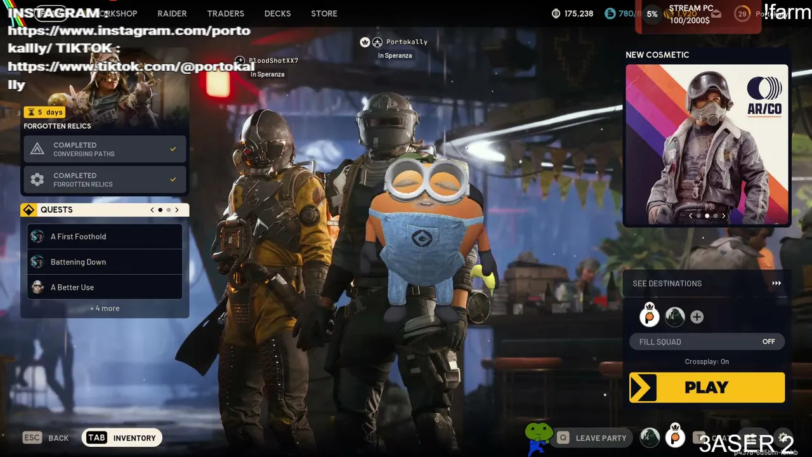Screen dimensions: 812x457
Task: Click the Battening Down trader portrait
Action: coord(37,262)
